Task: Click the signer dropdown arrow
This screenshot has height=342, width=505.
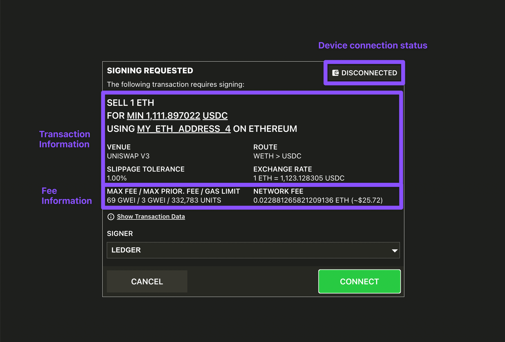Action: point(395,250)
